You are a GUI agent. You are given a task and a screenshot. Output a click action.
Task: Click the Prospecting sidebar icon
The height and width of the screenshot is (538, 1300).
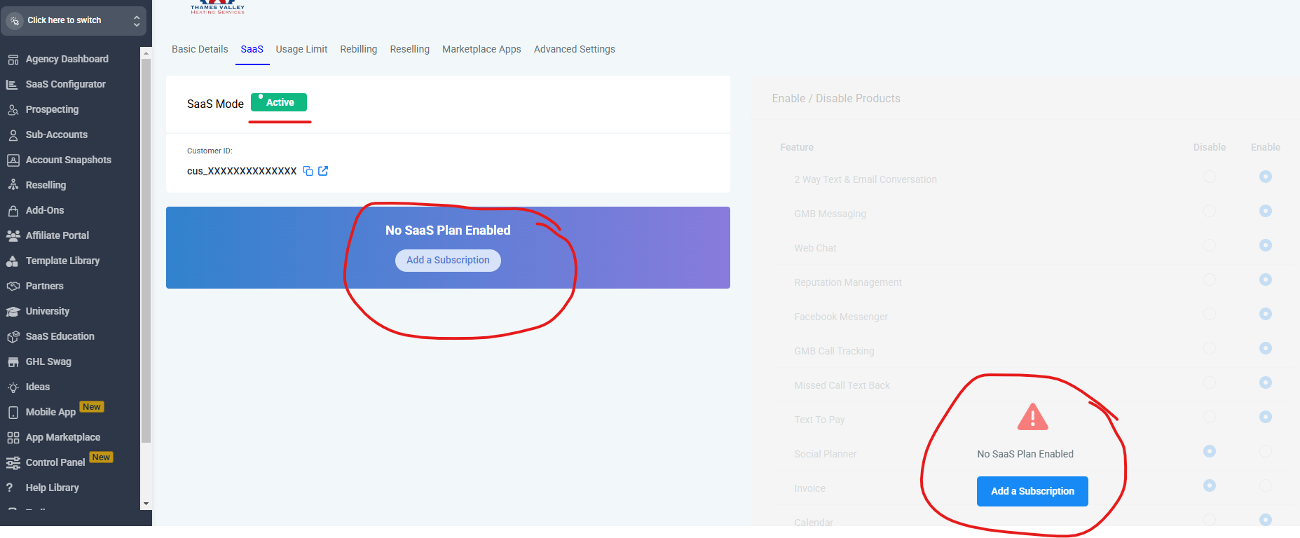click(x=13, y=110)
